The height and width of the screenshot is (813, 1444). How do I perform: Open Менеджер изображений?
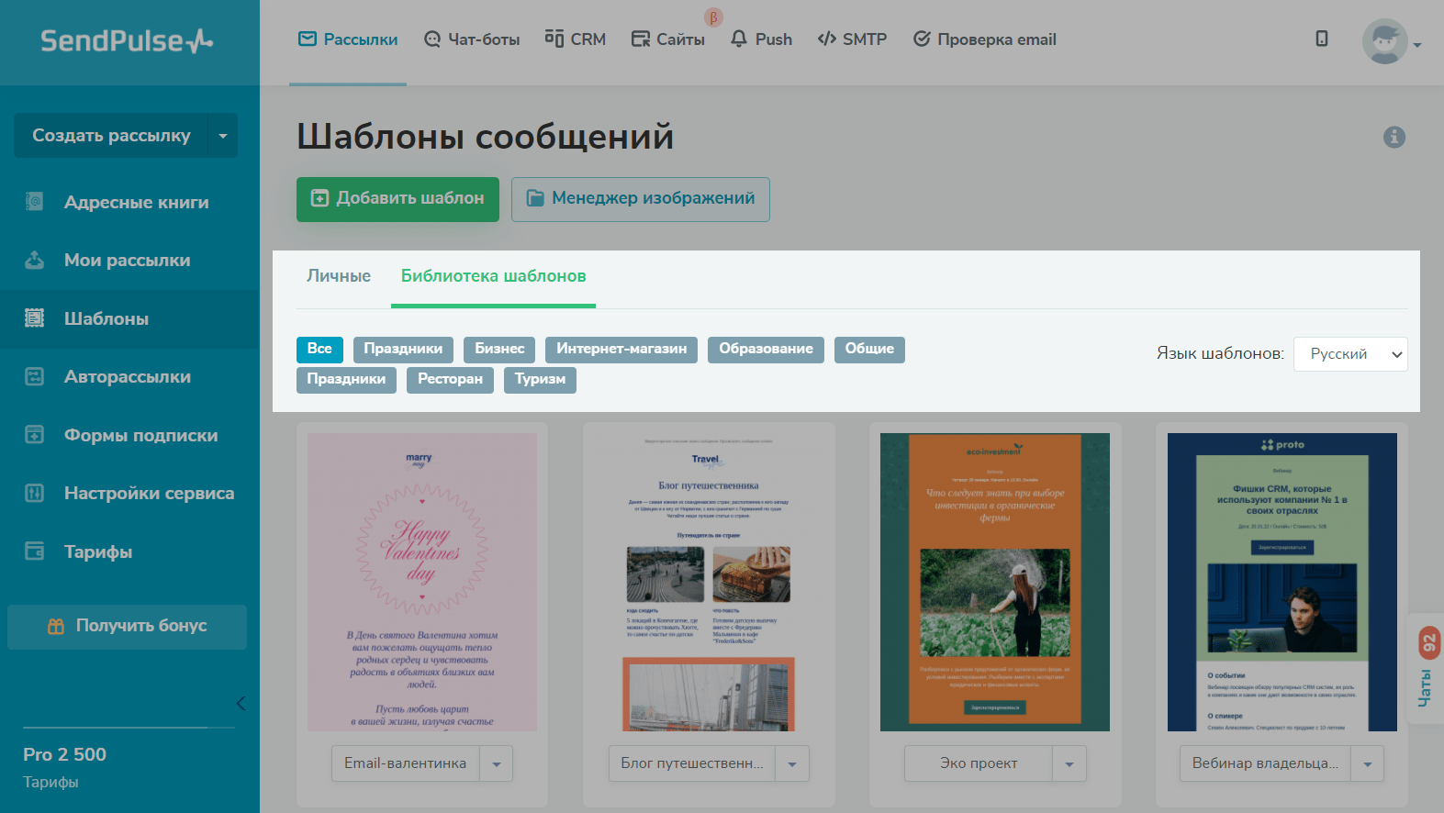(x=640, y=199)
